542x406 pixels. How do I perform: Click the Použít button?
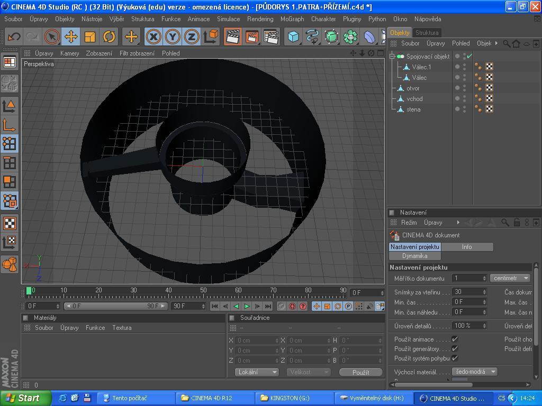pos(360,372)
